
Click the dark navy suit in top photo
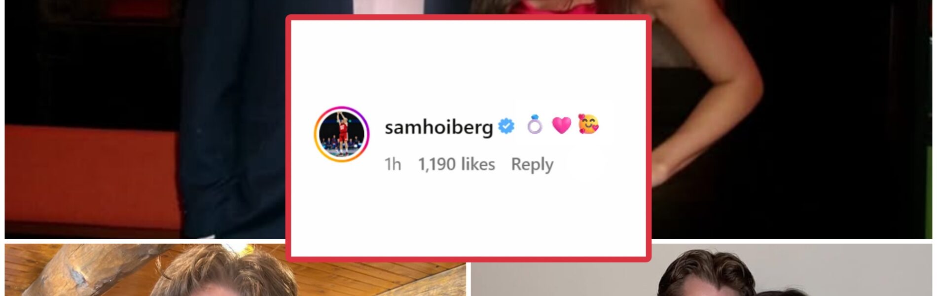(x=232, y=118)
